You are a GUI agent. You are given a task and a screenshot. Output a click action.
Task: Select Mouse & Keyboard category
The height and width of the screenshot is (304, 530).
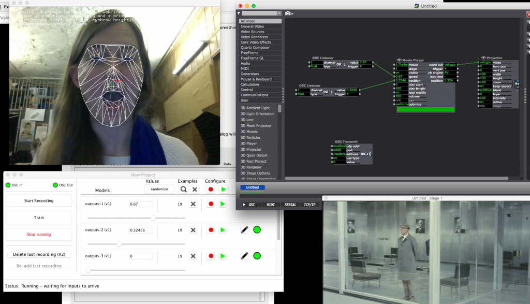[x=260, y=79]
